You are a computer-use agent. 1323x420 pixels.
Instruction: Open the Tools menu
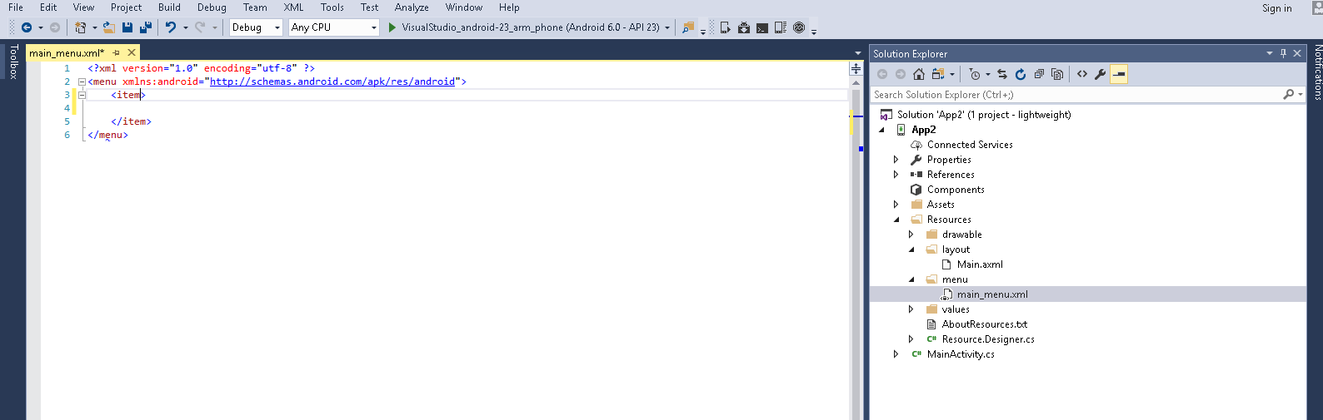click(332, 7)
